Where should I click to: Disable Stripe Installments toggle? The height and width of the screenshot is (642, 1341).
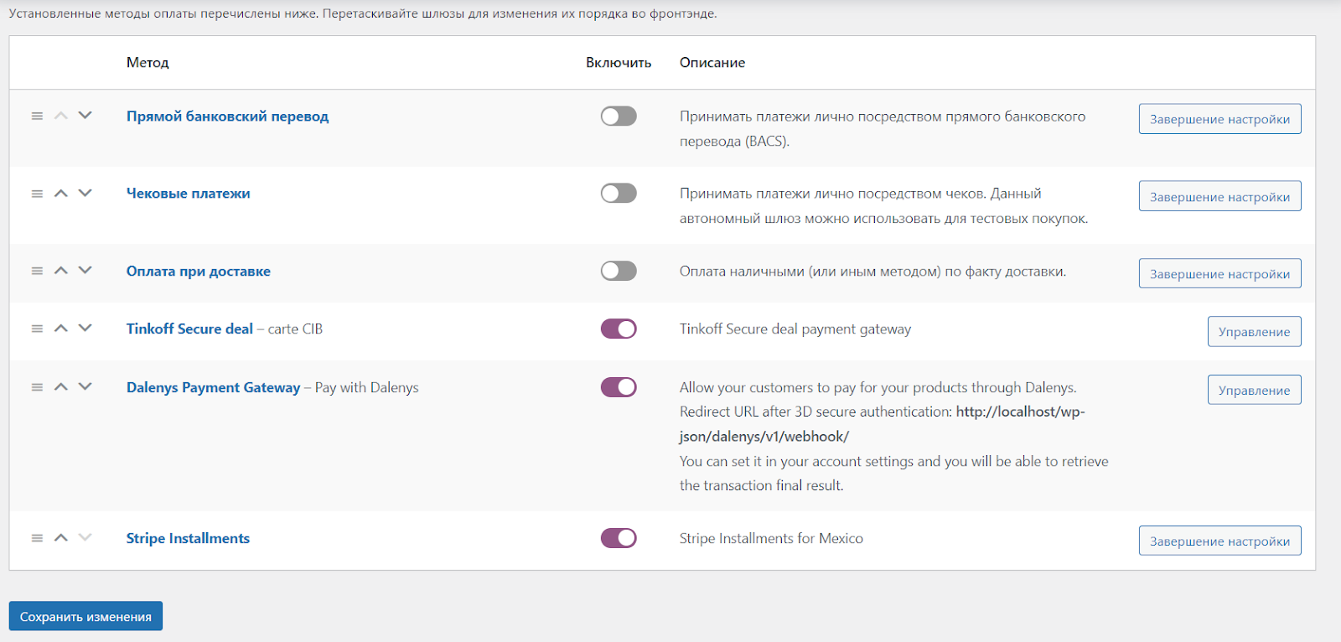click(x=619, y=538)
